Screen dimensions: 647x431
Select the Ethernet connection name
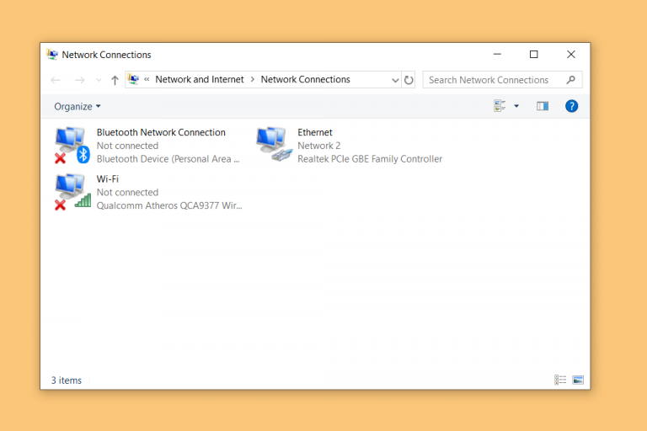click(315, 132)
